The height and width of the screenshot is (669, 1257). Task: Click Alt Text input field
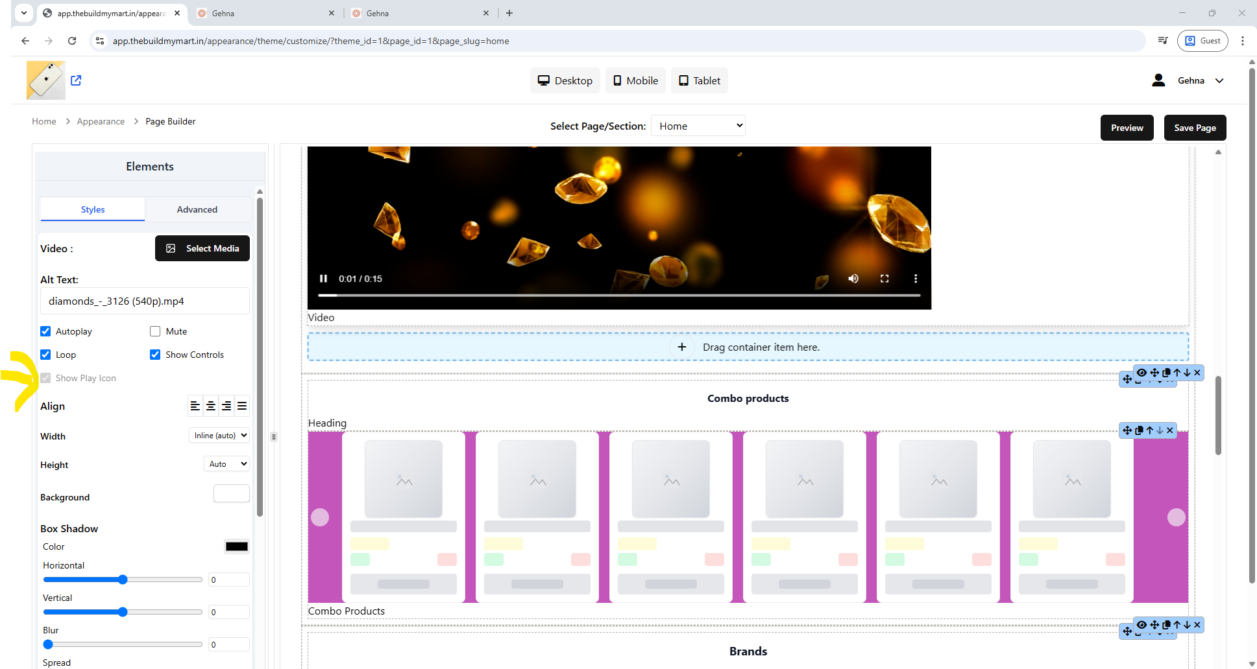tap(145, 301)
